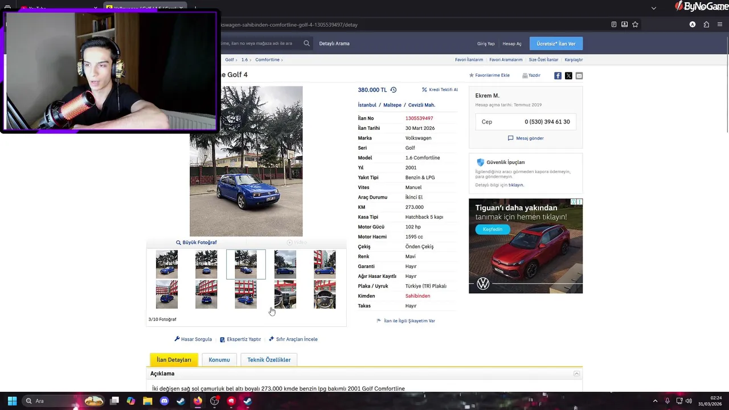Open the Firefox account avatar icon

pos(693,24)
